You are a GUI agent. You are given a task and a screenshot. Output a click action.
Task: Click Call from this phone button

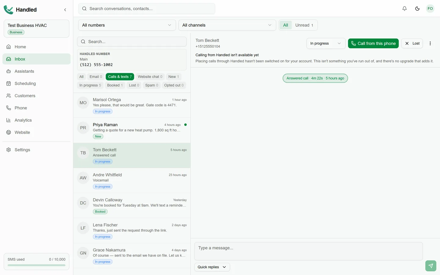(x=373, y=43)
